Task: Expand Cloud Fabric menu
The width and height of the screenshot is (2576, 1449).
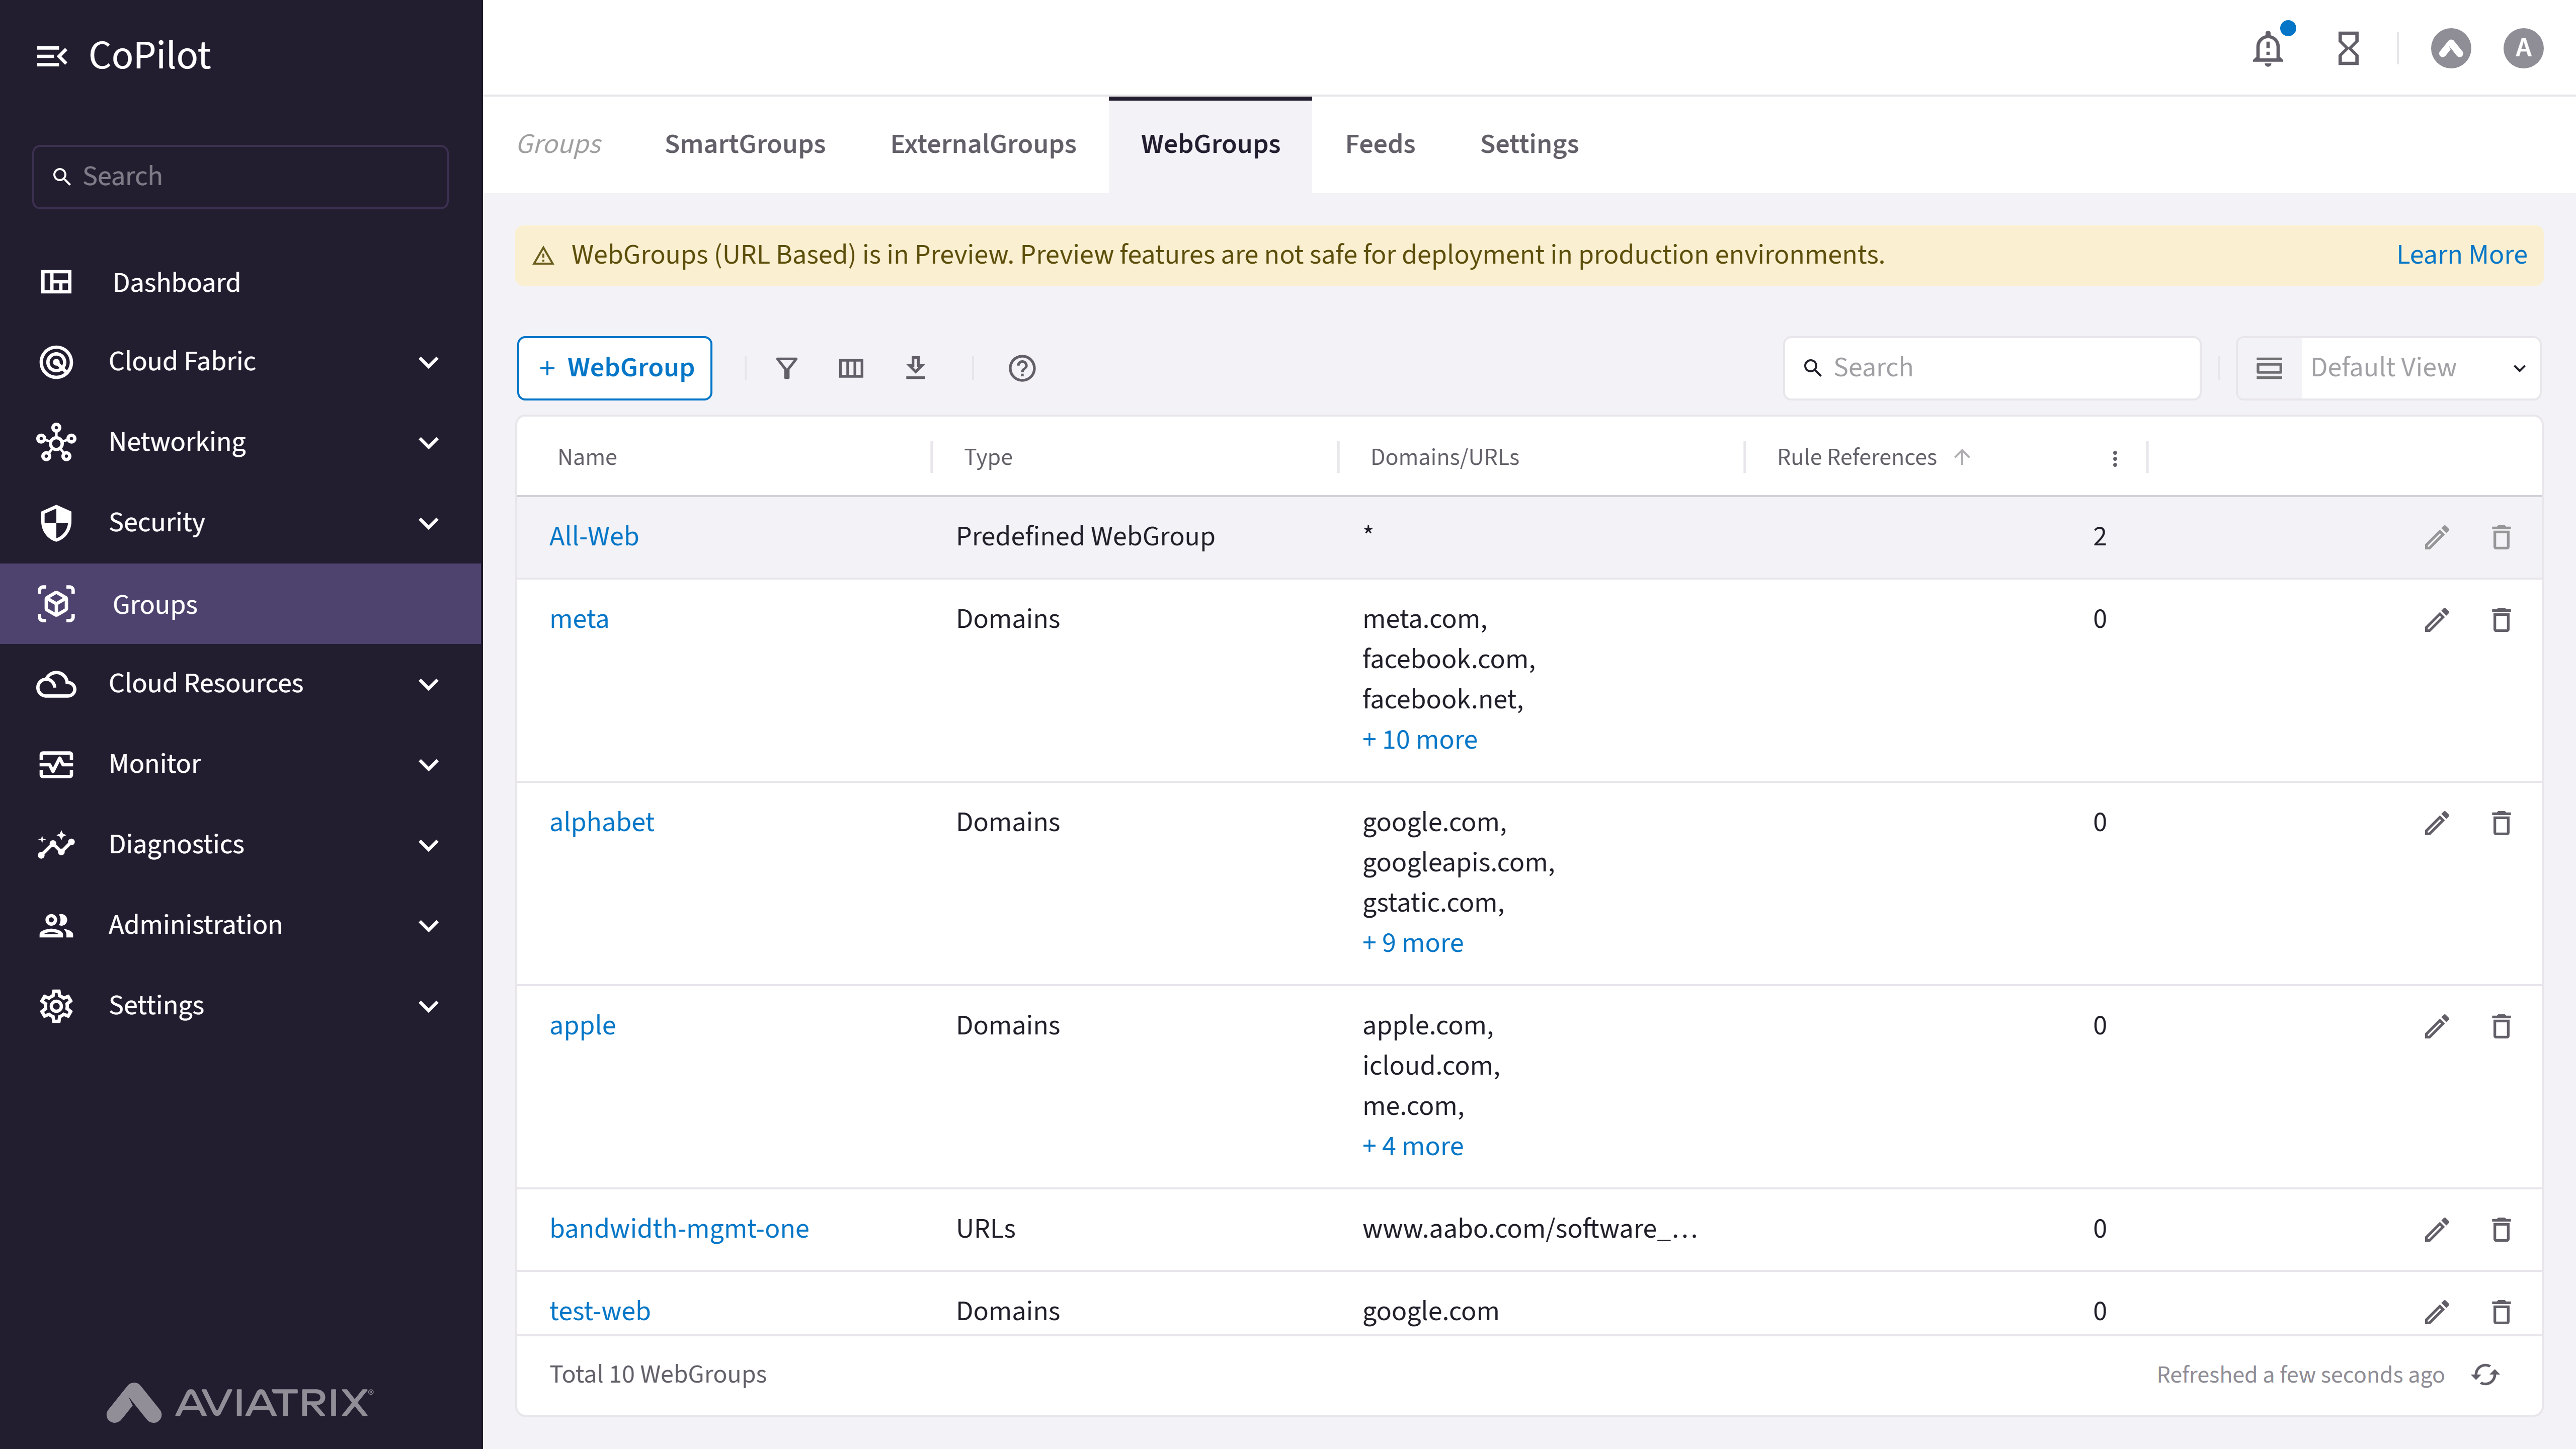Action: (x=240, y=361)
